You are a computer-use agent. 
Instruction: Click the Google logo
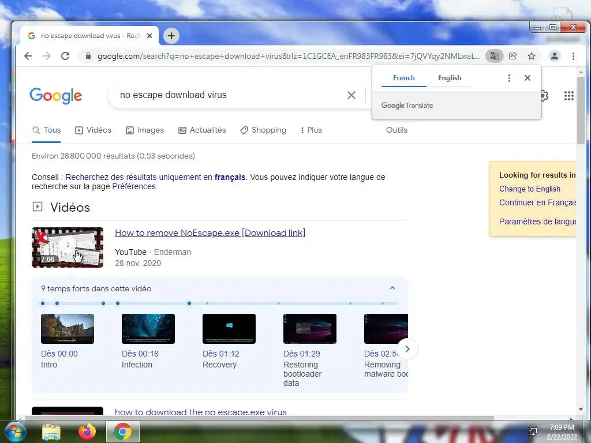(x=56, y=96)
